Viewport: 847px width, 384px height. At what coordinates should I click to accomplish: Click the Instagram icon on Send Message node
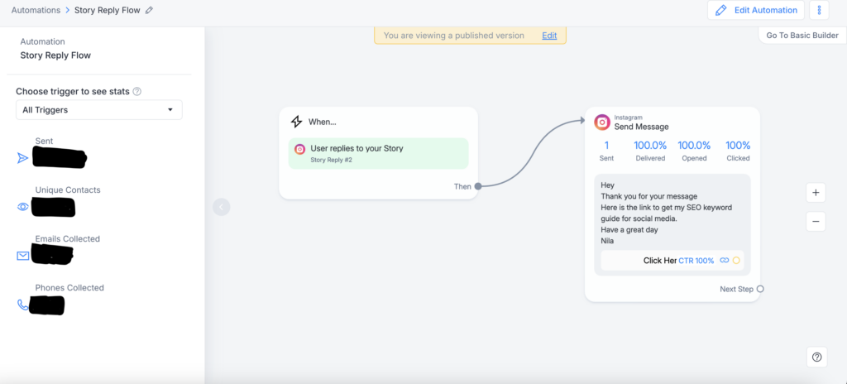[x=602, y=122]
